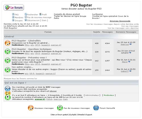Open online user aceman 67 profile
Viewport: 142px width, 119px height.
40,99
